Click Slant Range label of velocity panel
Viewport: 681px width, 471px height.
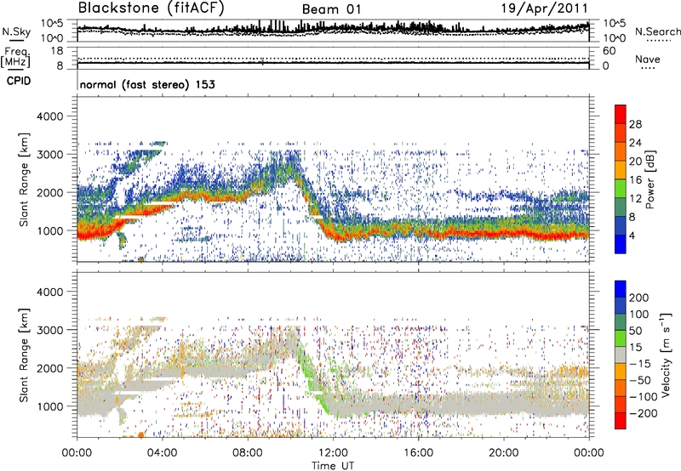pyautogui.click(x=24, y=355)
